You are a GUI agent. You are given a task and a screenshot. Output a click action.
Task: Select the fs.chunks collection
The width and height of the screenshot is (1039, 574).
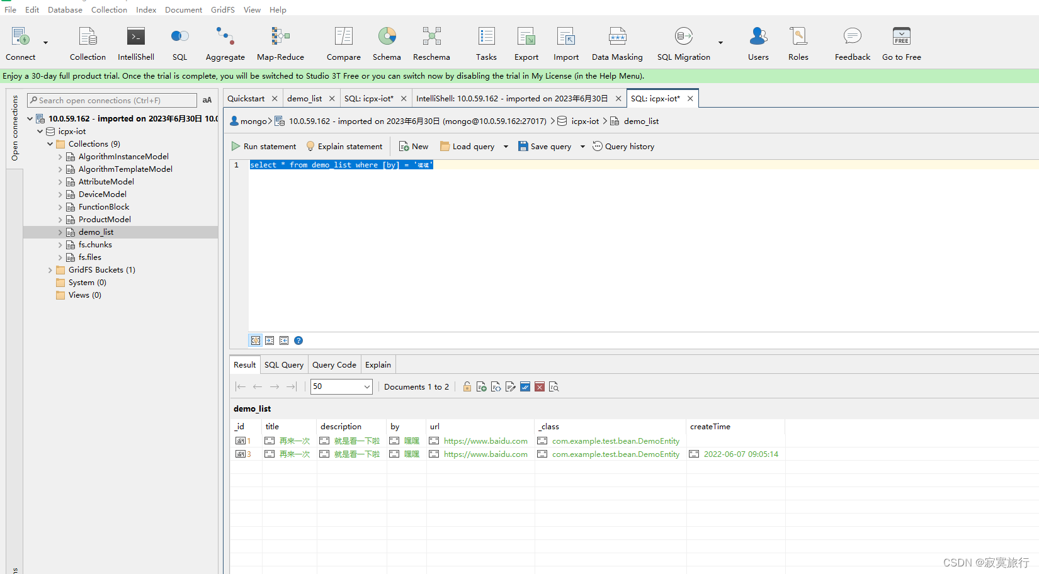(x=95, y=244)
